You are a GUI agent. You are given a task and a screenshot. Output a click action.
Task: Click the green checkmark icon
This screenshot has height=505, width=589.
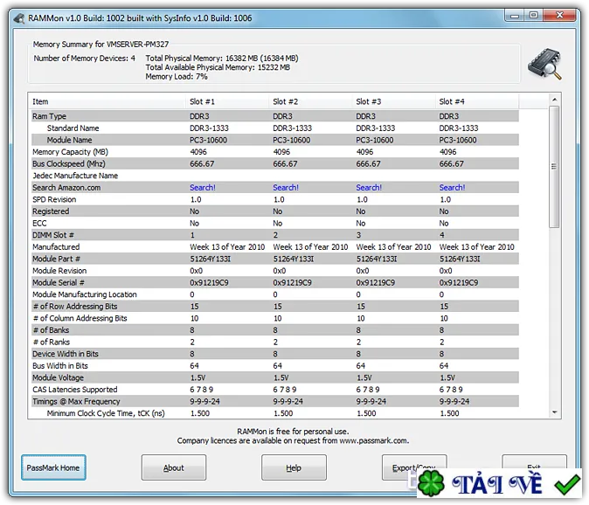click(x=567, y=484)
